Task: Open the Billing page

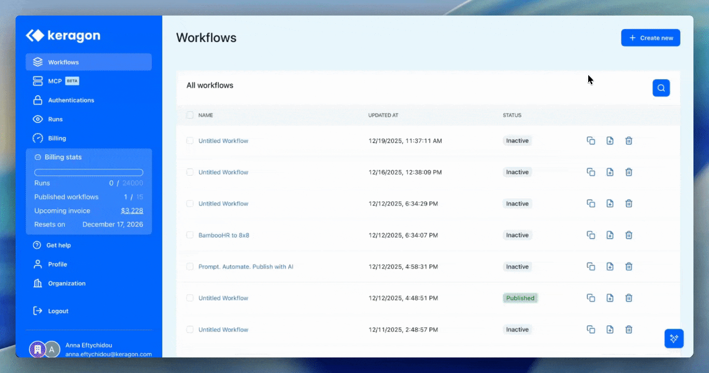Action: point(56,138)
